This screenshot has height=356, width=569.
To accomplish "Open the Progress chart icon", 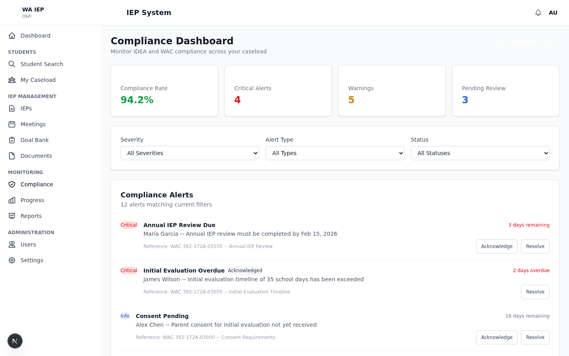I will coord(12,200).
